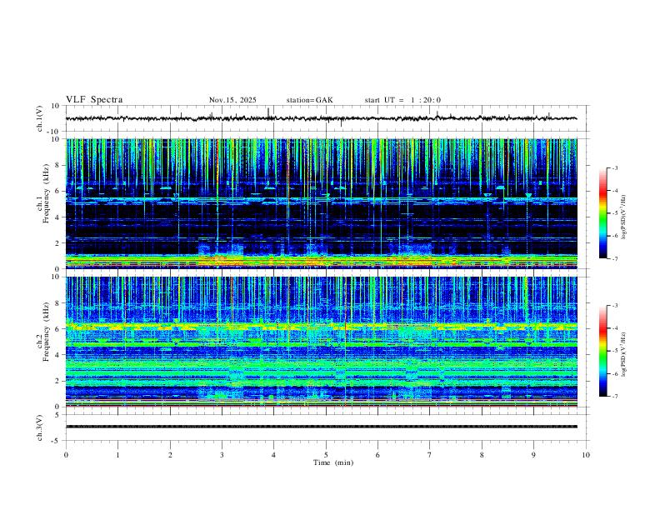
Task: Click the ch.2 spectrogram panel
Action: pos(321,342)
